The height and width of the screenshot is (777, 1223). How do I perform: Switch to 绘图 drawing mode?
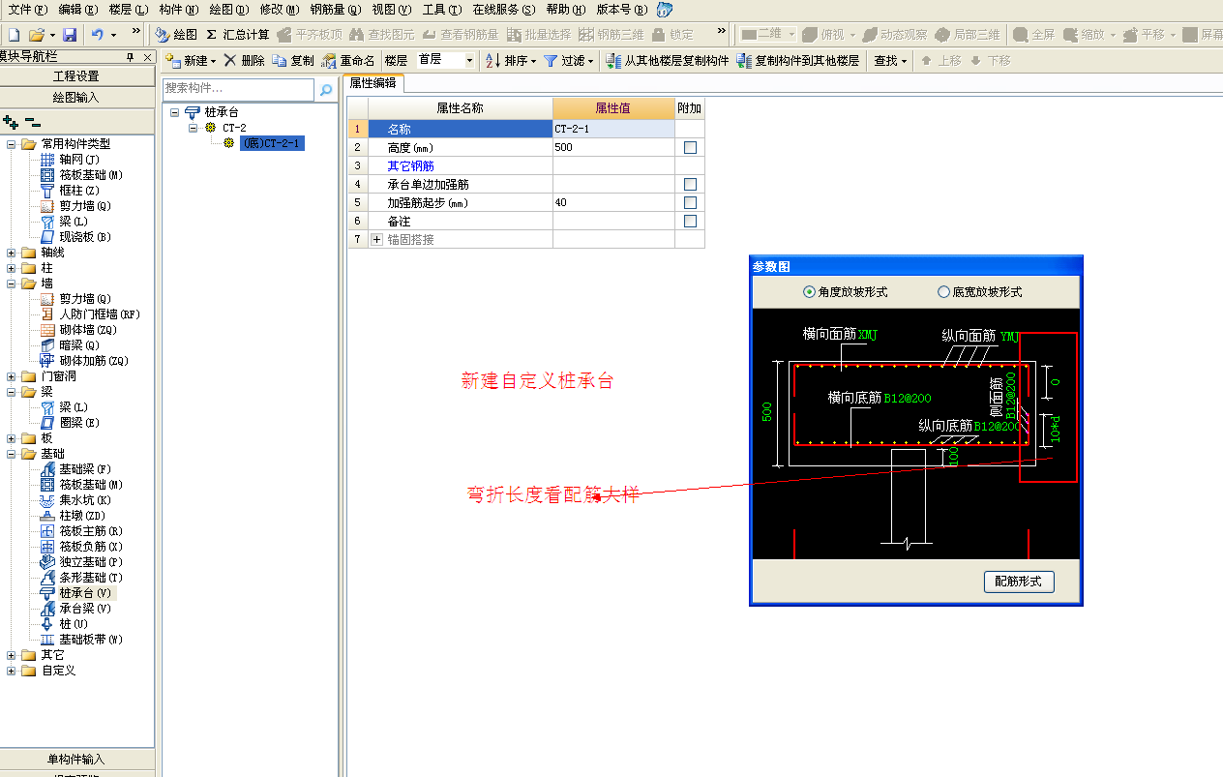[176, 34]
